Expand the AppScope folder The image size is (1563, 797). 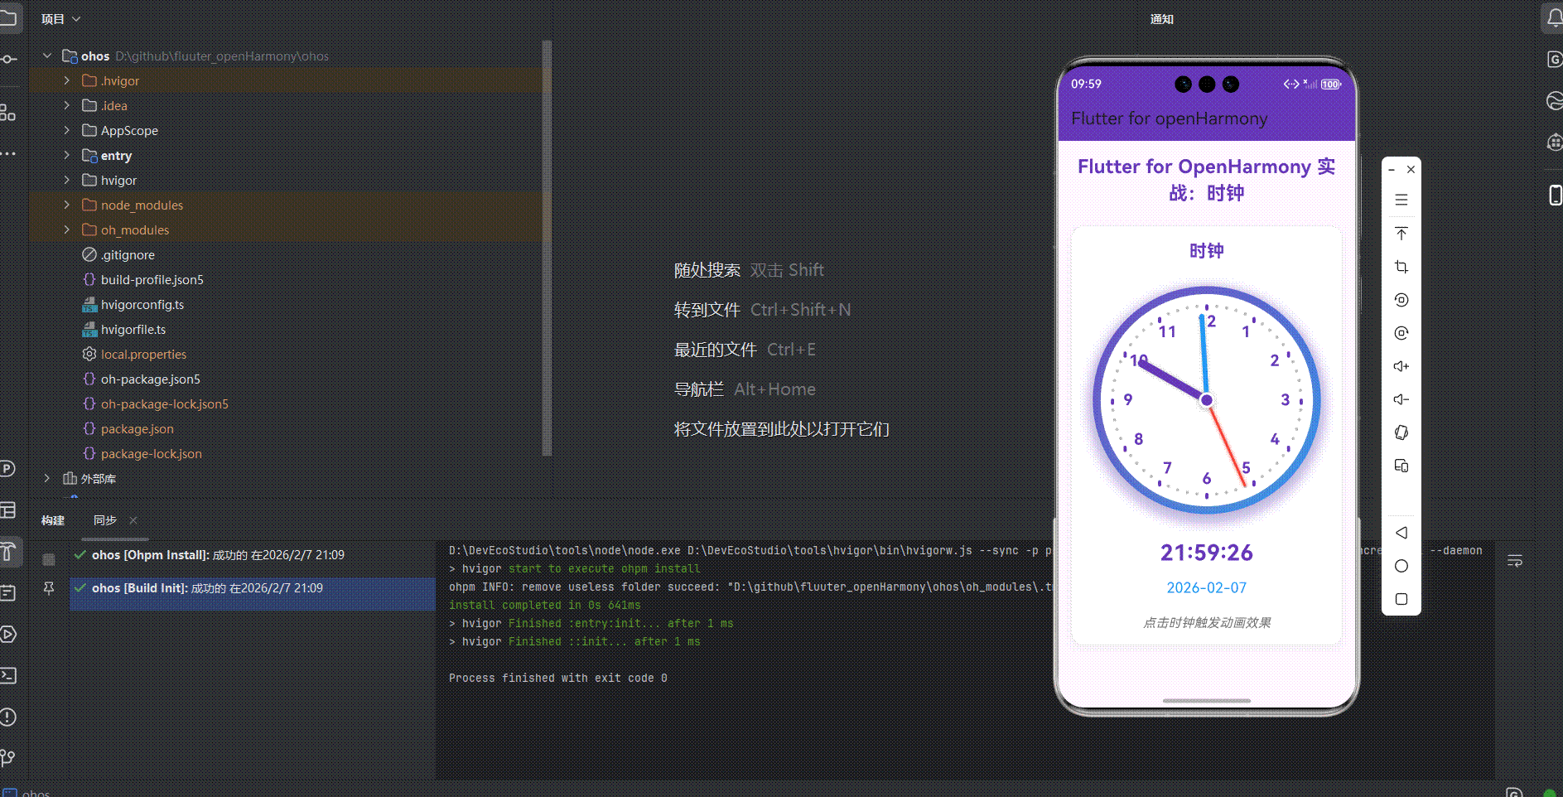click(x=67, y=130)
